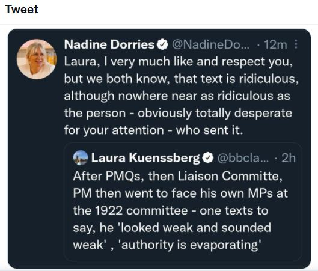Select Nadine's tweet text starting 'Laura, I very much'
This screenshot has height=271, width=318.
182,96
